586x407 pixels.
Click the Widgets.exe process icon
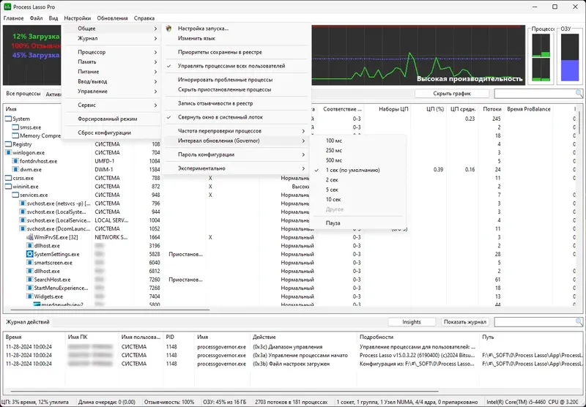30,296
